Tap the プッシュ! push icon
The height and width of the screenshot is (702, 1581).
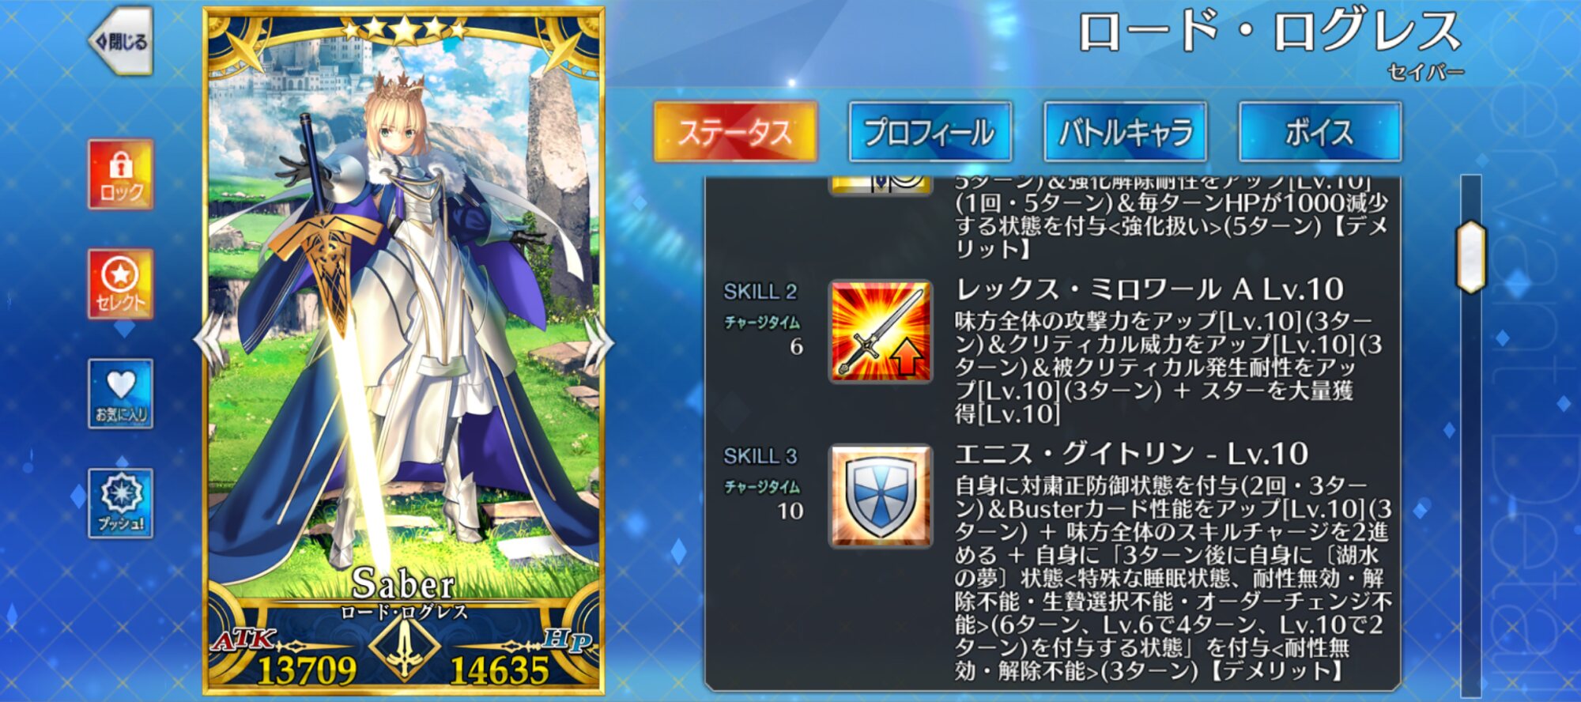click(x=120, y=503)
